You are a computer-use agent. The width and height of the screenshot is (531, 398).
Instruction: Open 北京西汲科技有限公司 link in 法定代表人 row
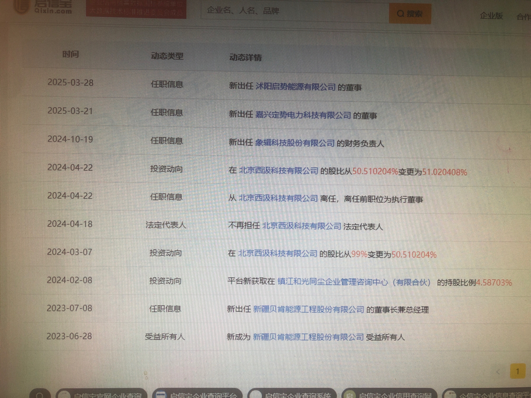pos(302,226)
